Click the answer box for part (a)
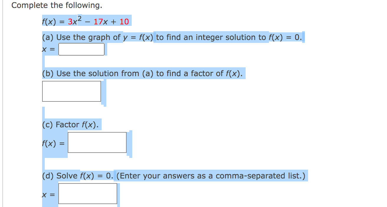Screen dimensions: 387x207 [81, 49]
